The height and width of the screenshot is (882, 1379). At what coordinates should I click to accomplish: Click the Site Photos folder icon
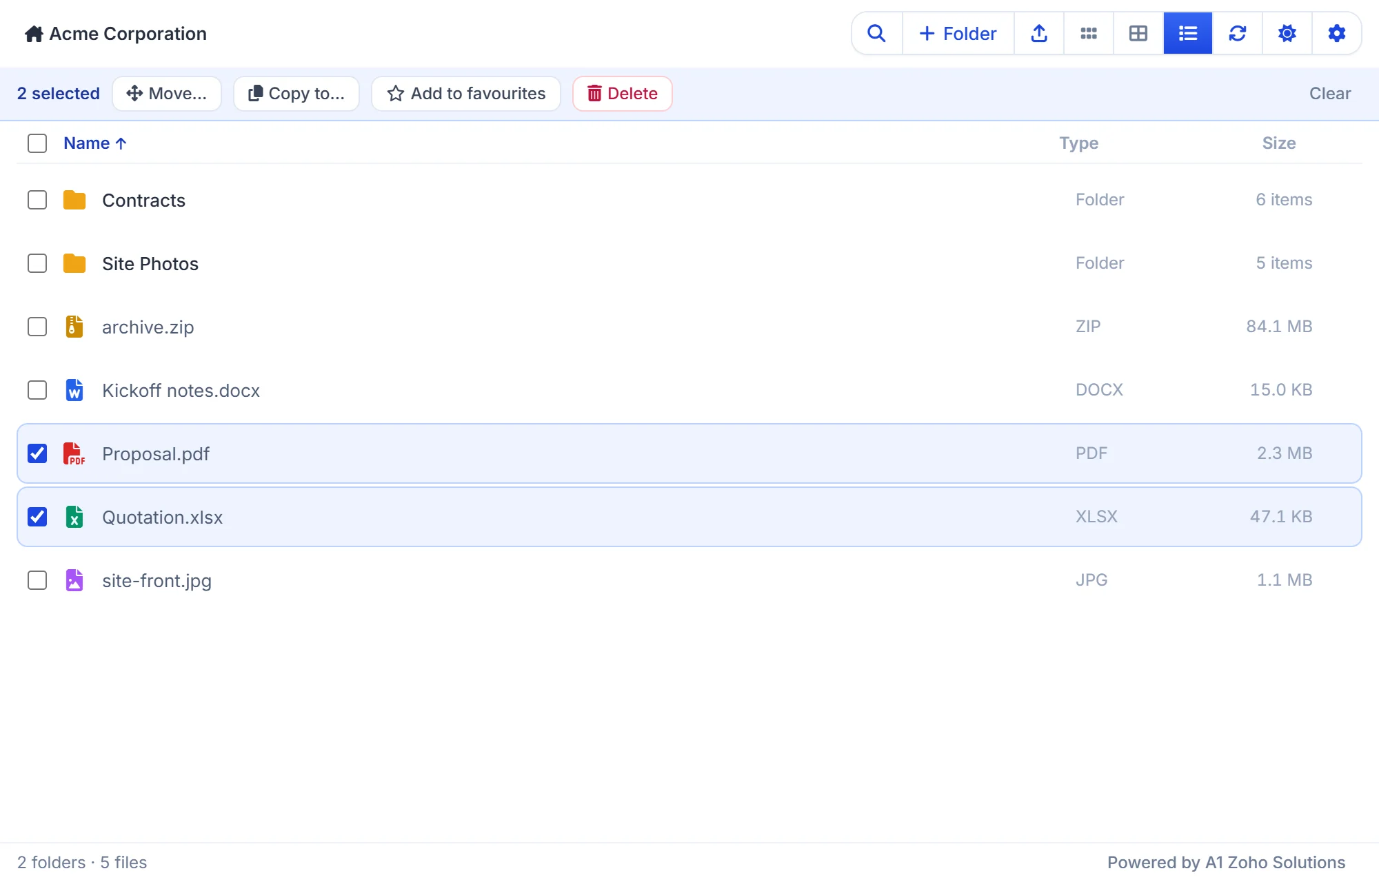(74, 264)
